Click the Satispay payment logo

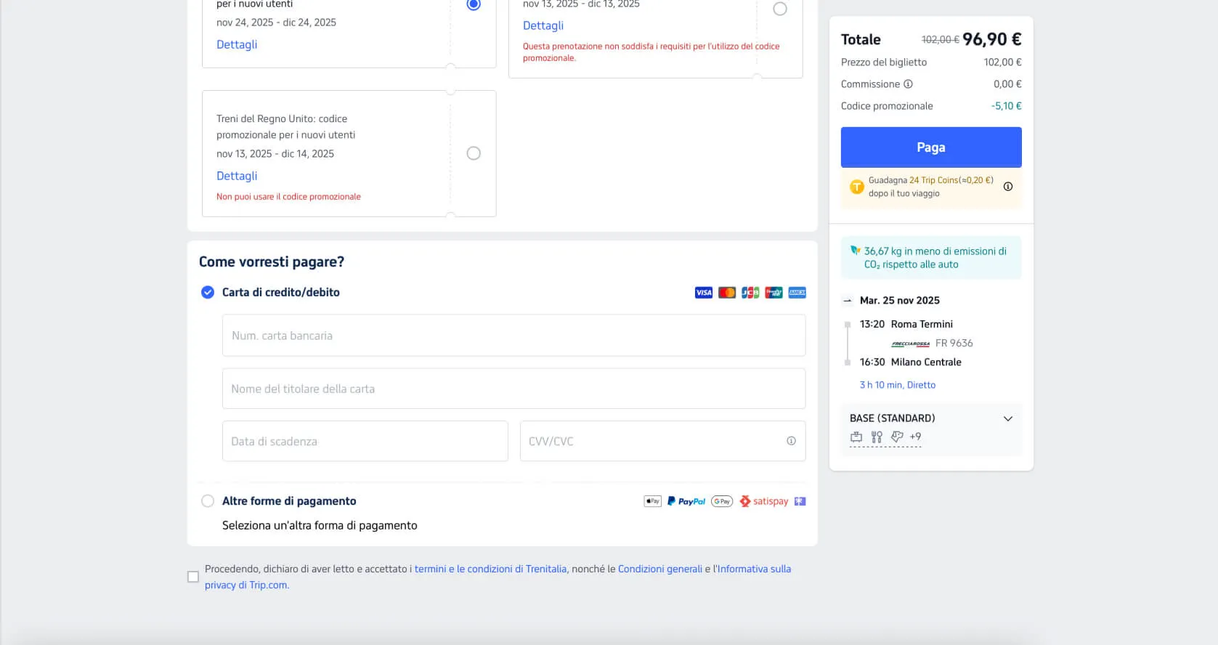pyautogui.click(x=764, y=501)
